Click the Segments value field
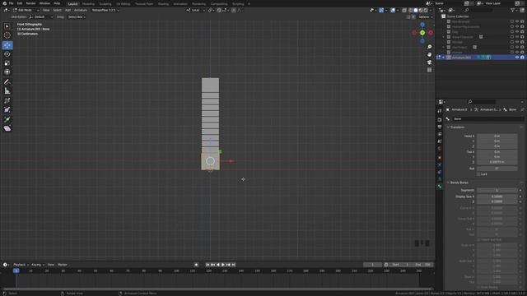527x296 pixels. [497, 190]
